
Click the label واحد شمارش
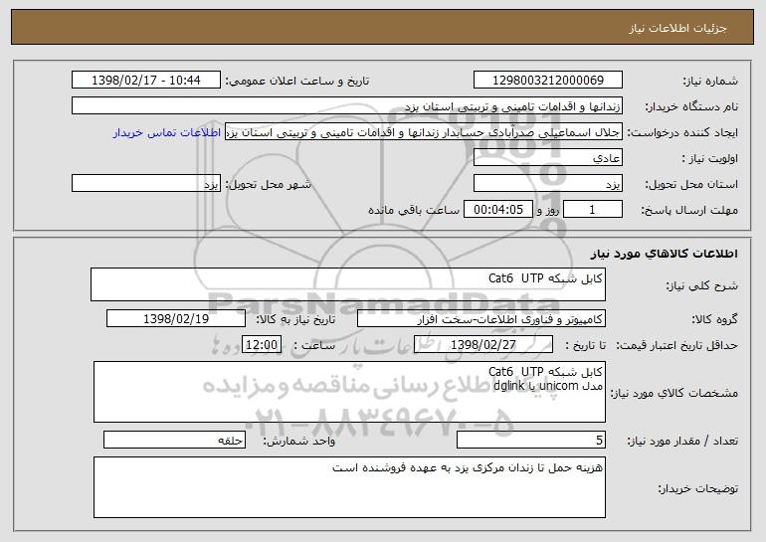coord(299,441)
